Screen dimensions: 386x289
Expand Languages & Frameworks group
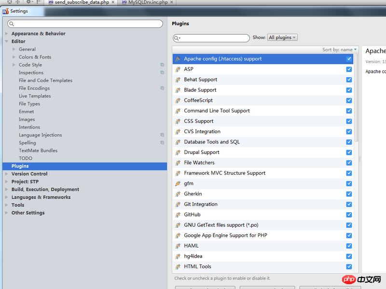(x=7, y=197)
